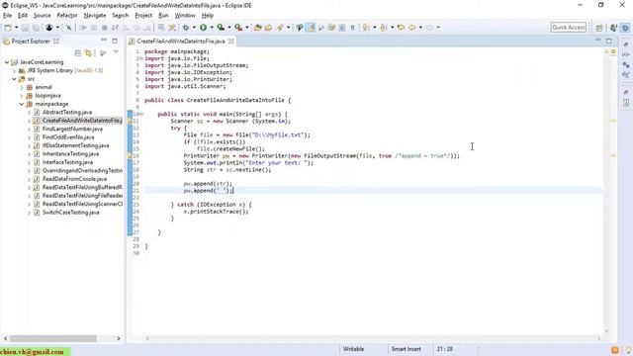Toggle Link with Editor in Project Explorer
The width and height of the screenshot is (633, 356).
tap(88, 52)
